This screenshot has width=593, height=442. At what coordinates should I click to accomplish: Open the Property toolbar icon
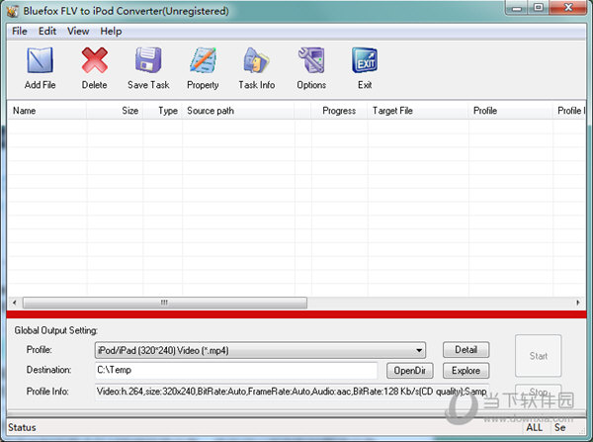coord(203,60)
